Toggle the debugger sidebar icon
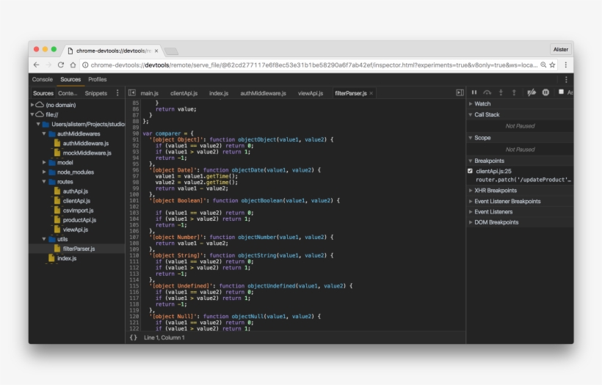 (460, 93)
